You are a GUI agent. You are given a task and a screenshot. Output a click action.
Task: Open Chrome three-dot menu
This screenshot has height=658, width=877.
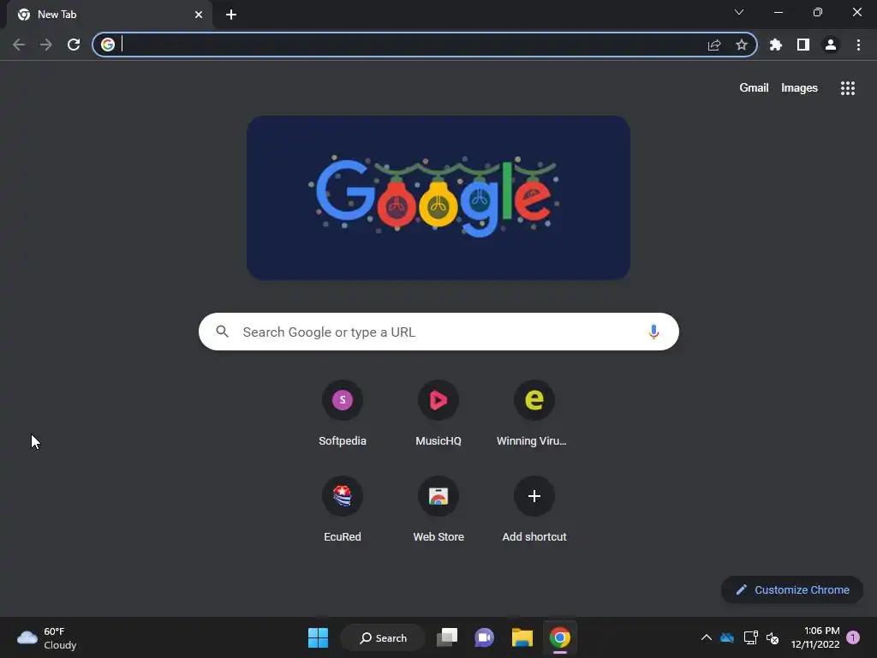pos(858,45)
